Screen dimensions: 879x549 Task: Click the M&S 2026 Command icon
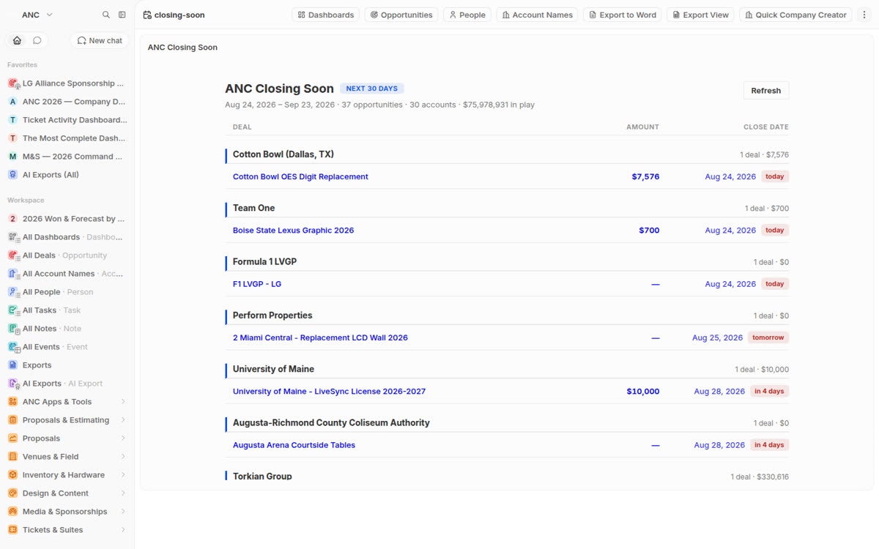click(x=13, y=157)
